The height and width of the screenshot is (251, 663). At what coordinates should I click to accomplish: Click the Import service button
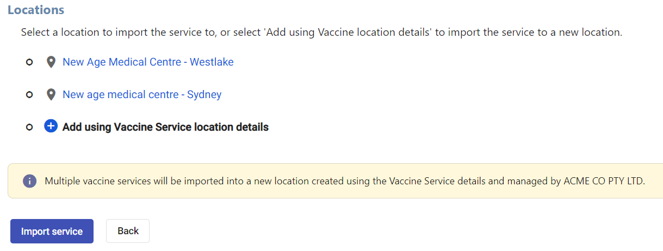pyautogui.click(x=52, y=231)
